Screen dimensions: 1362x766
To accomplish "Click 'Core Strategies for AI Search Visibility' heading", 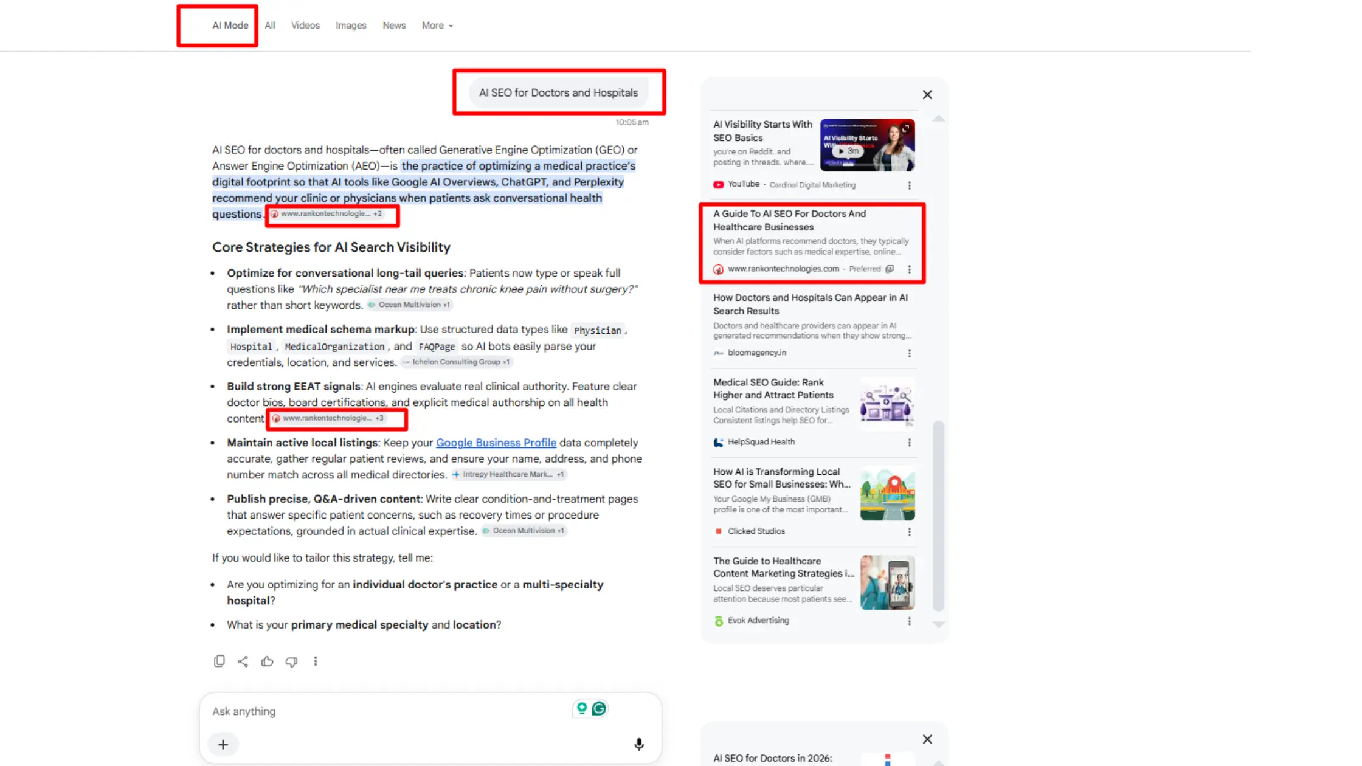I will pos(331,247).
